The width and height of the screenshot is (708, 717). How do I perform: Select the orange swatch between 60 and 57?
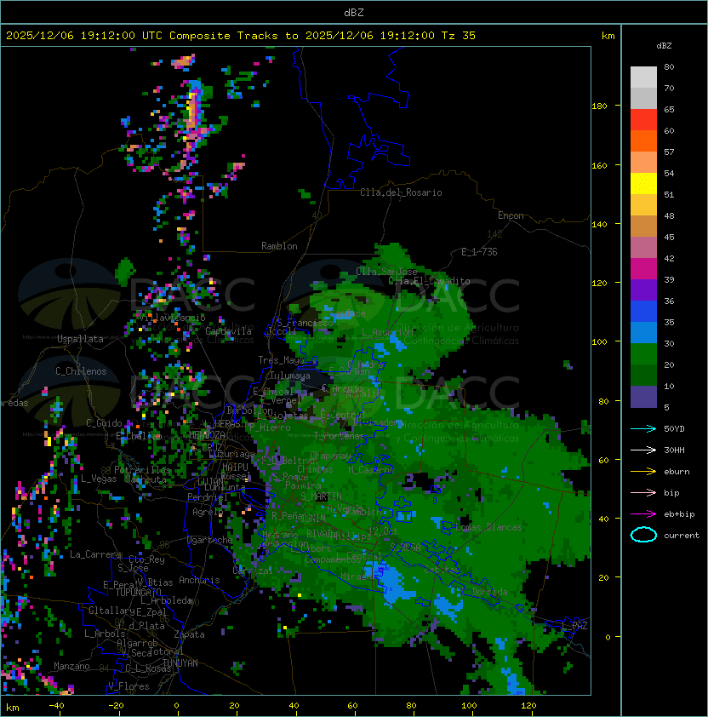pos(643,141)
